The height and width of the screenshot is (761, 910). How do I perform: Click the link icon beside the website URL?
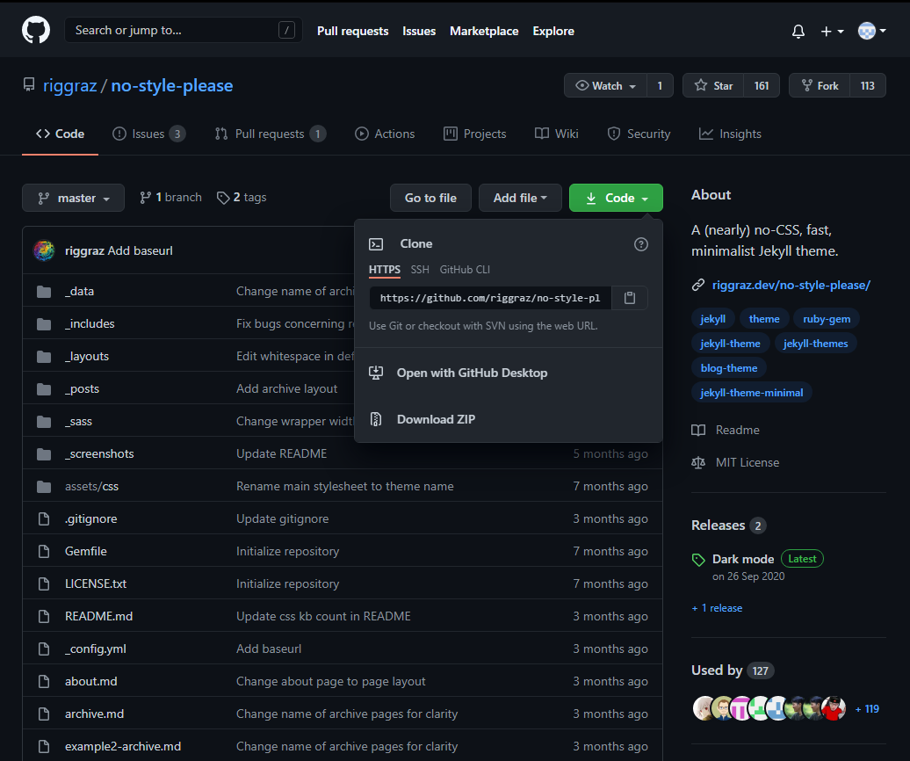[698, 285]
